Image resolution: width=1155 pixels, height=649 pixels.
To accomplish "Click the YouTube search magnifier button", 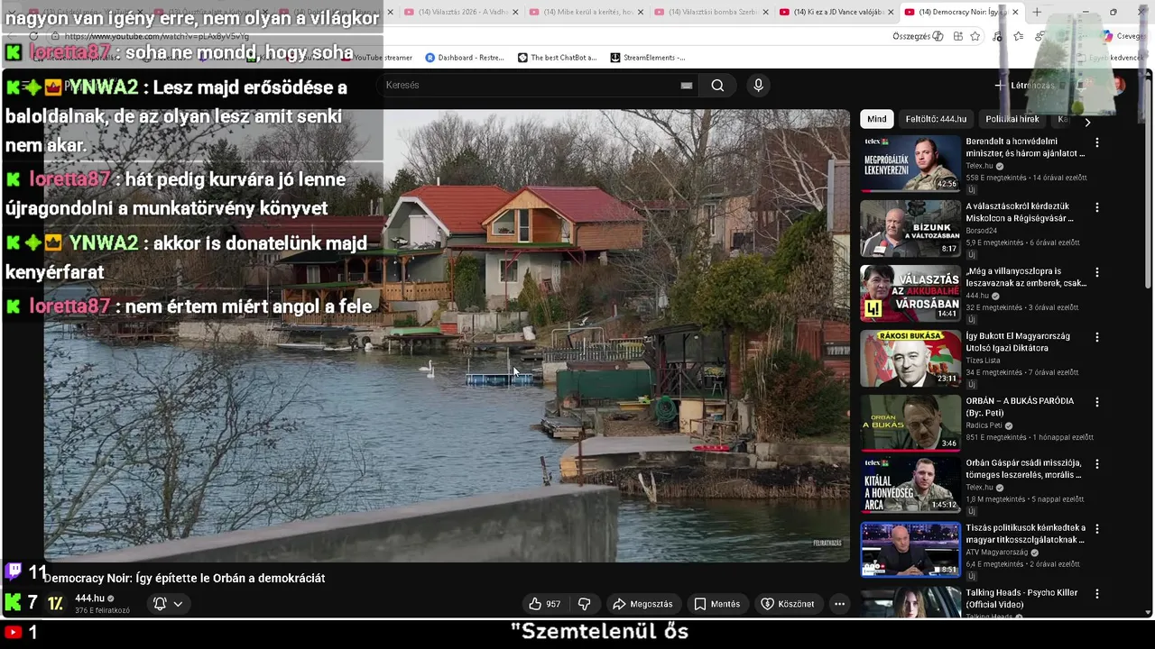I will 717,85.
